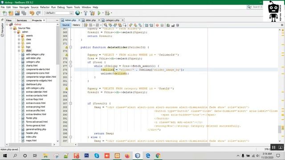Image resolution: width=285 pixels, height=160 pixels.
Task: Run the project with green play icon
Action: pyautogui.click(x=99, y=13)
